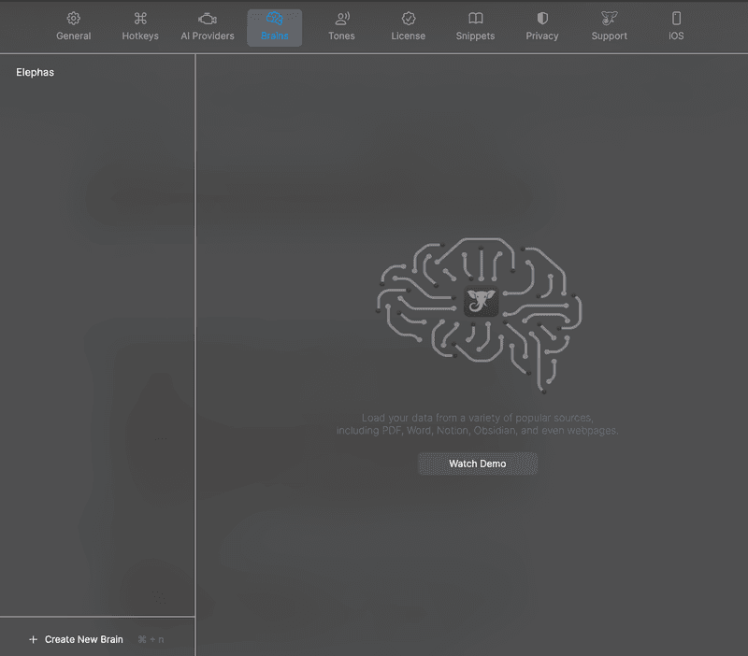Open the License seal icon
748x656 pixels.
click(x=408, y=18)
